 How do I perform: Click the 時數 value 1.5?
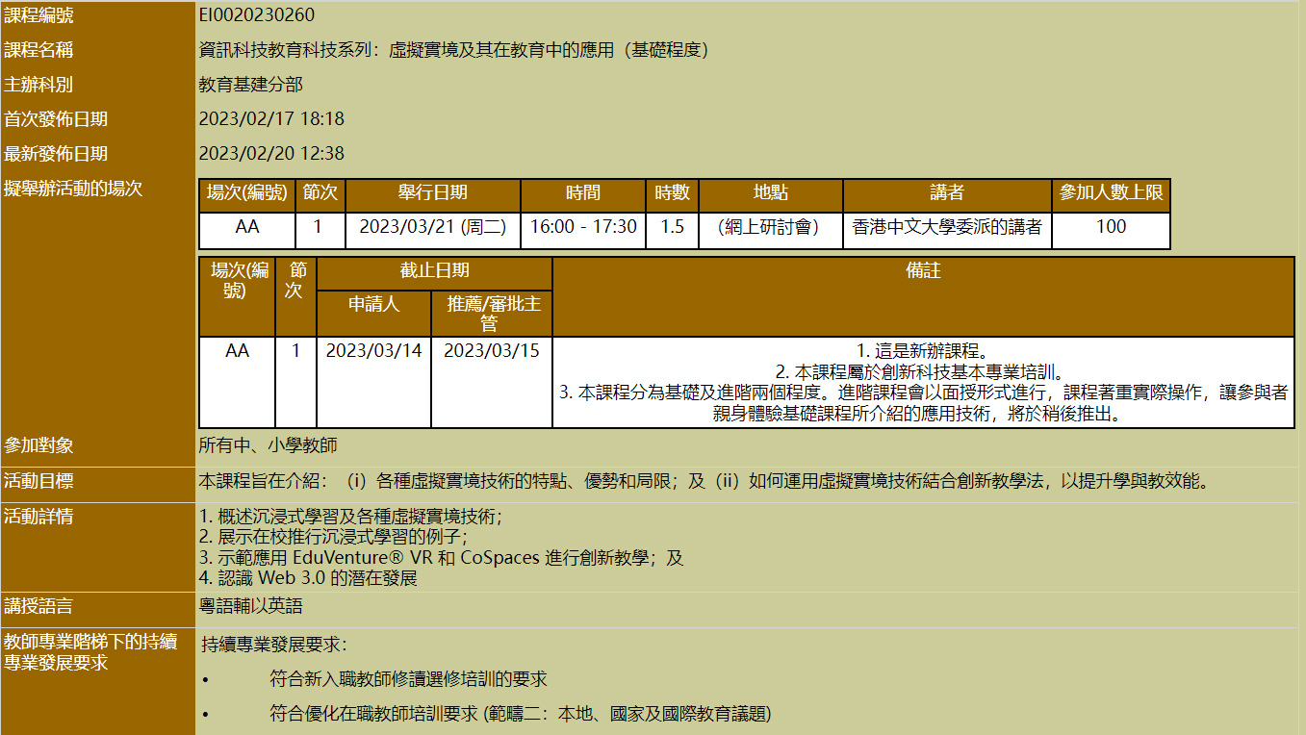click(672, 228)
